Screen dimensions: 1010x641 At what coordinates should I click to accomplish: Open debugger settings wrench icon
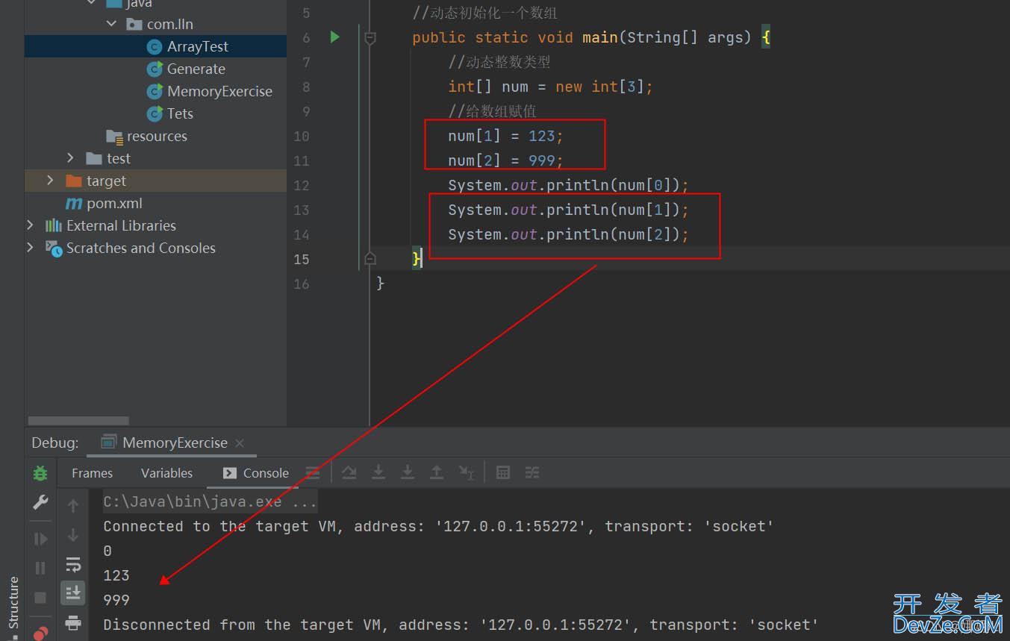click(40, 502)
